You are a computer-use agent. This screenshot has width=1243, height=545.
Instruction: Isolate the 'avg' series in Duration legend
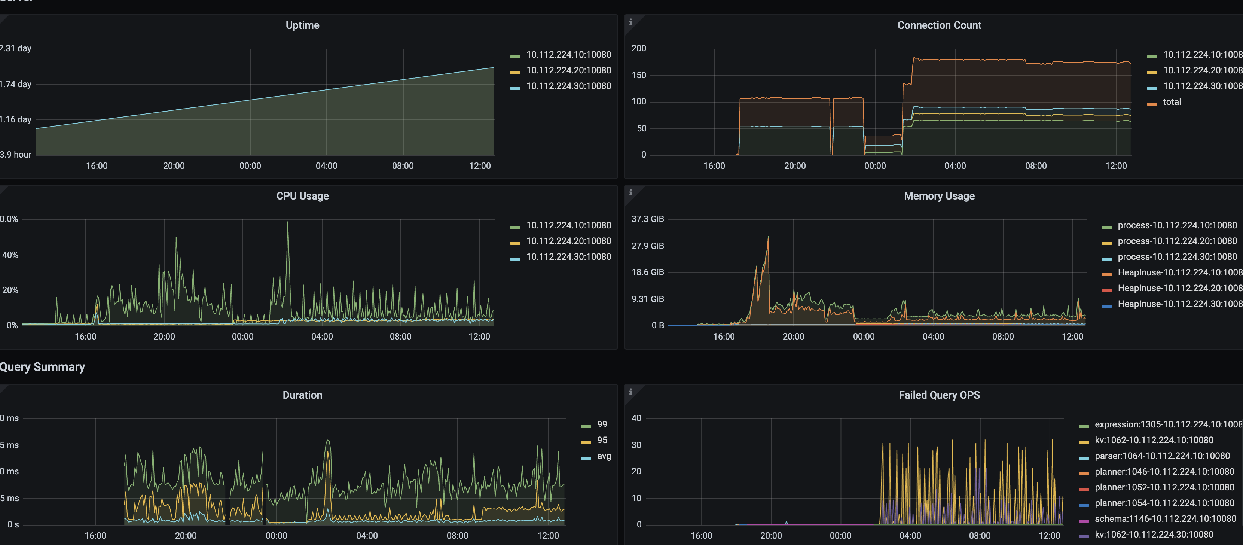[604, 456]
